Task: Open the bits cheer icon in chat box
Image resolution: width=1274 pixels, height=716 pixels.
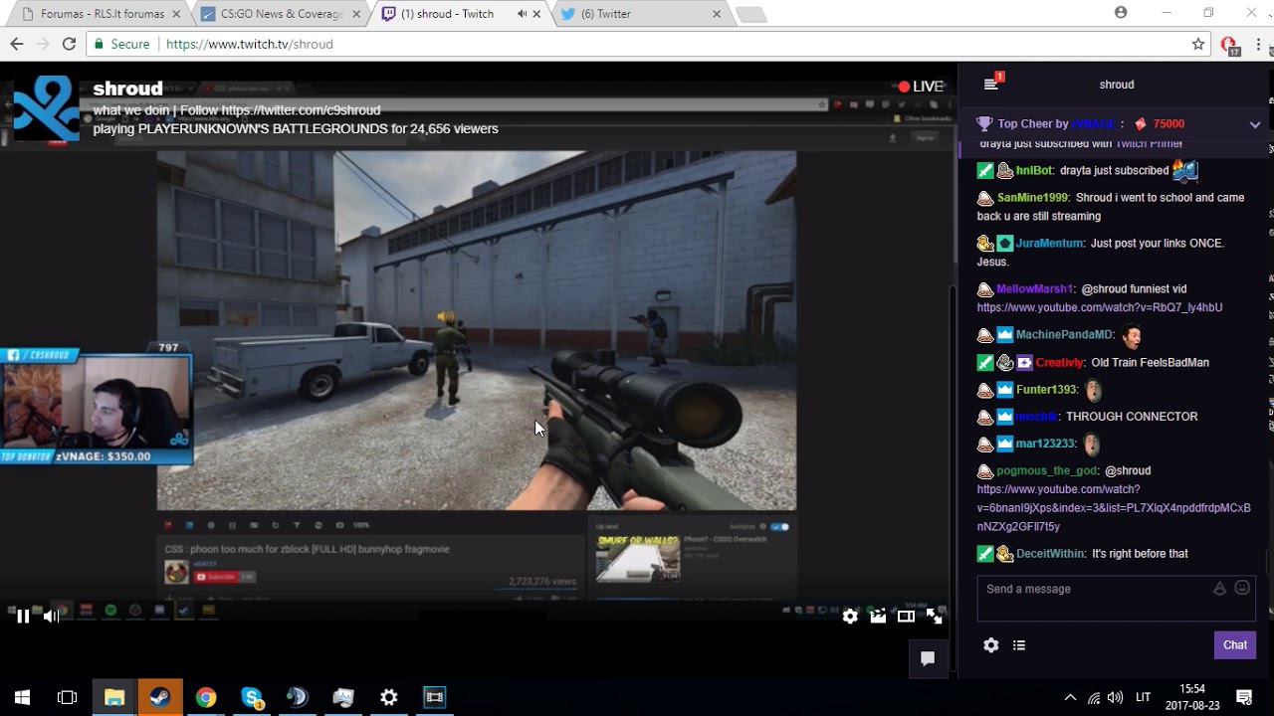Action: point(1219,589)
